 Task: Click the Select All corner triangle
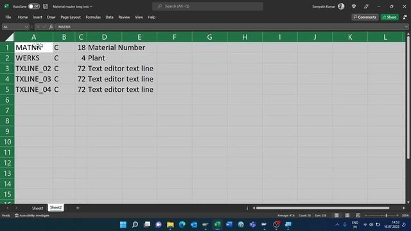(10, 37)
